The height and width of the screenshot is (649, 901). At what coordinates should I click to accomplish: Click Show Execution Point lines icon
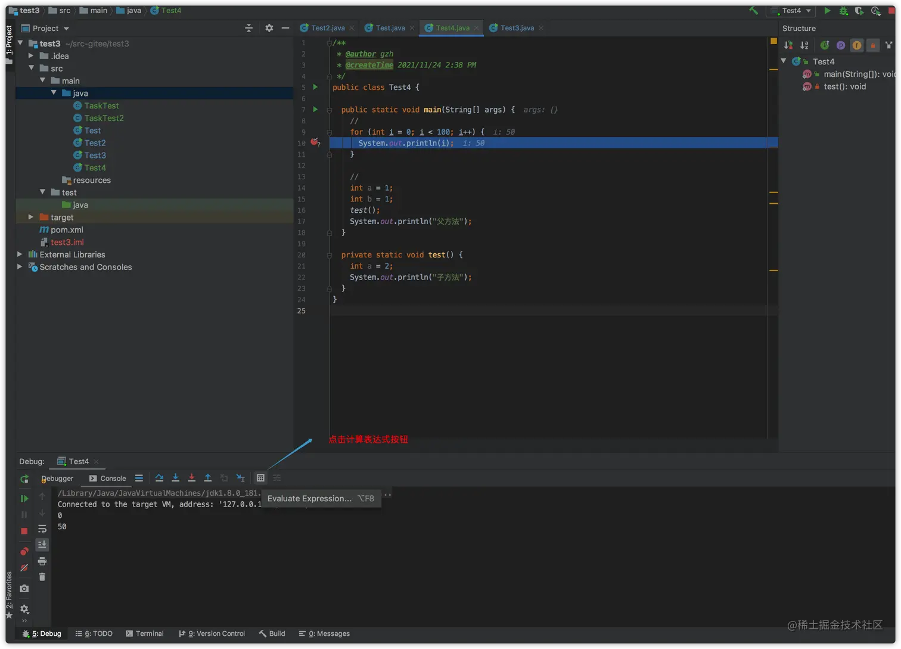(139, 478)
